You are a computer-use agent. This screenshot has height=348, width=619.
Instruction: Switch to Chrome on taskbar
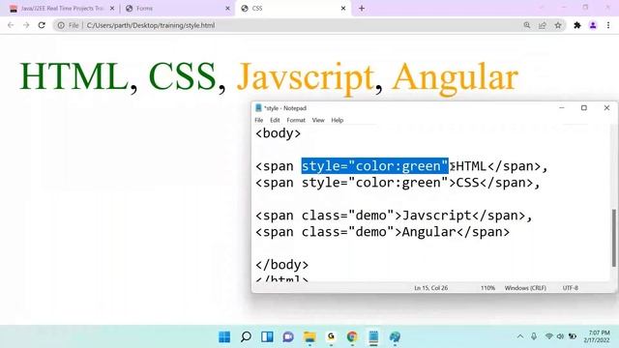(352, 337)
